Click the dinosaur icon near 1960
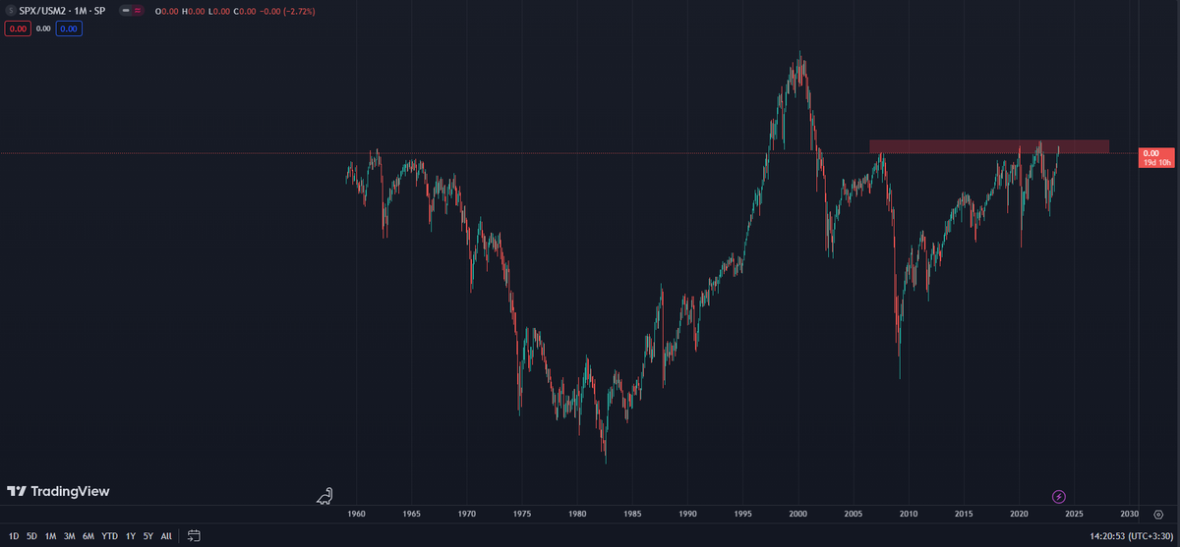1180x547 pixels. click(324, 496)
